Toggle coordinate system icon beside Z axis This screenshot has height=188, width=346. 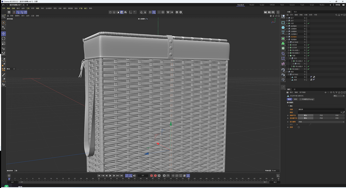coord(25,12)
